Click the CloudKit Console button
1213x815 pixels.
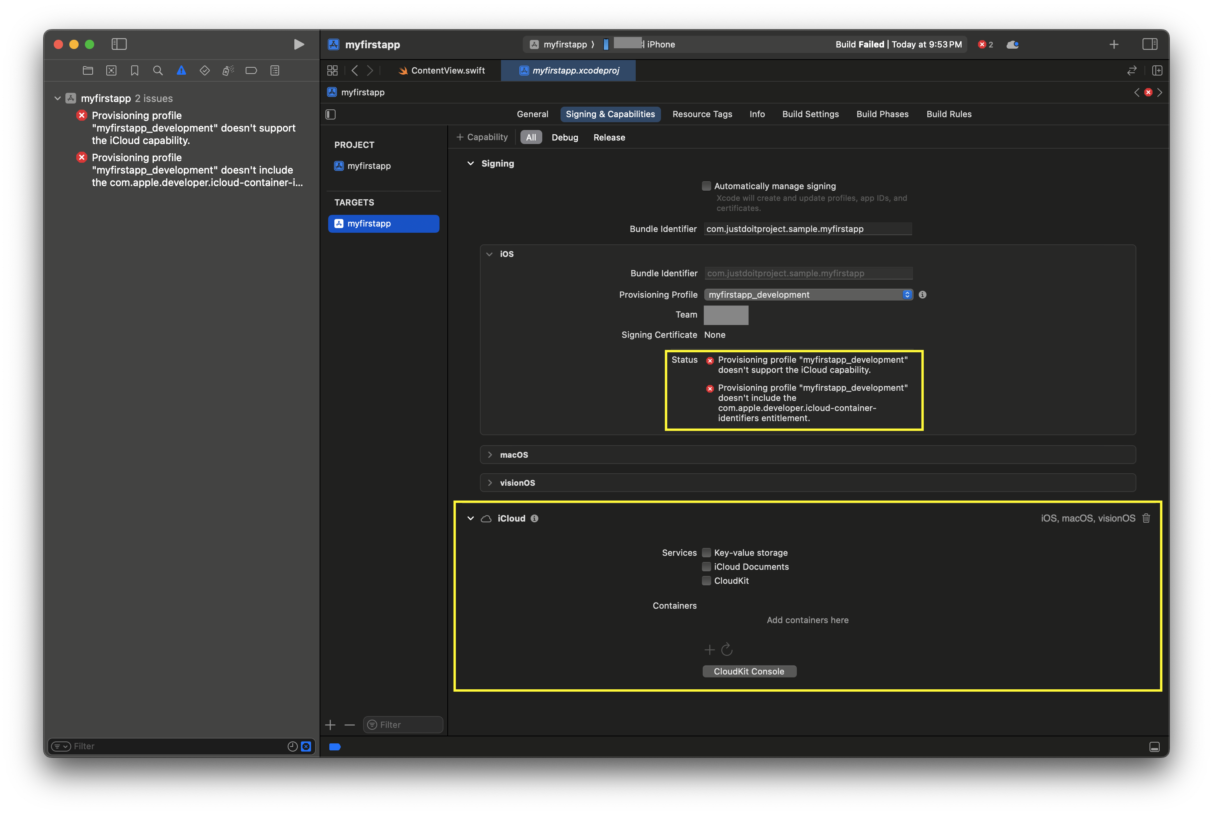pyautogui.click(x=748, y=671)
